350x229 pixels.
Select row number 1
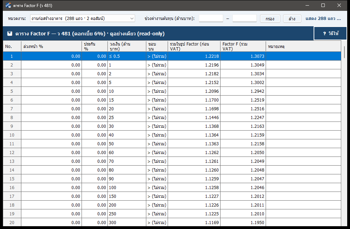pos(12,56)
